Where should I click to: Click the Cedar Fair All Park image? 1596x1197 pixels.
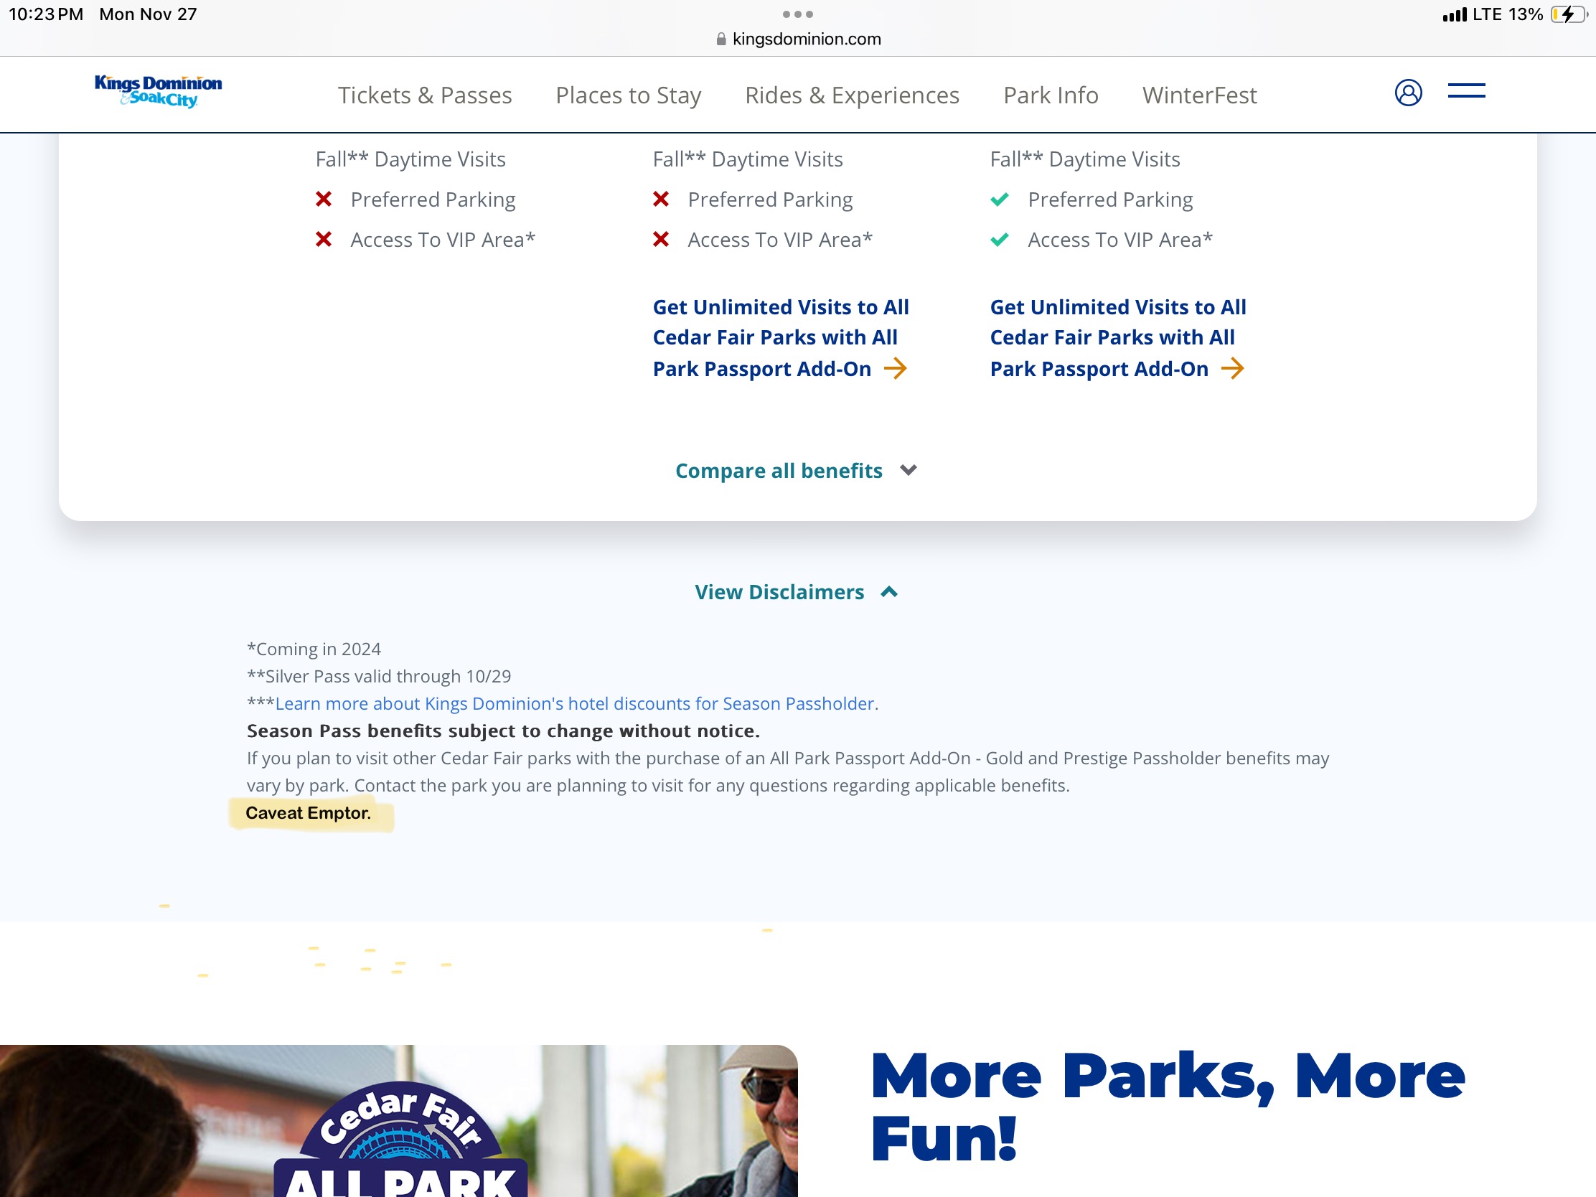click(x=399, y=1120)
